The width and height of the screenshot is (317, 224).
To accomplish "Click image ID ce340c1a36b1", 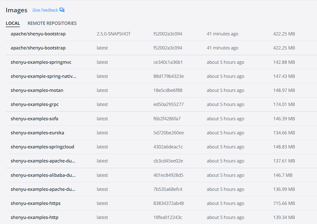I will click(168, 62).
